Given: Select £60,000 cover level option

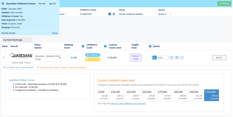Looking at the screenshot, I should 149,95.
